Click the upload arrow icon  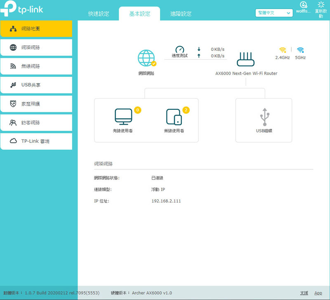(x=199, y=56)
